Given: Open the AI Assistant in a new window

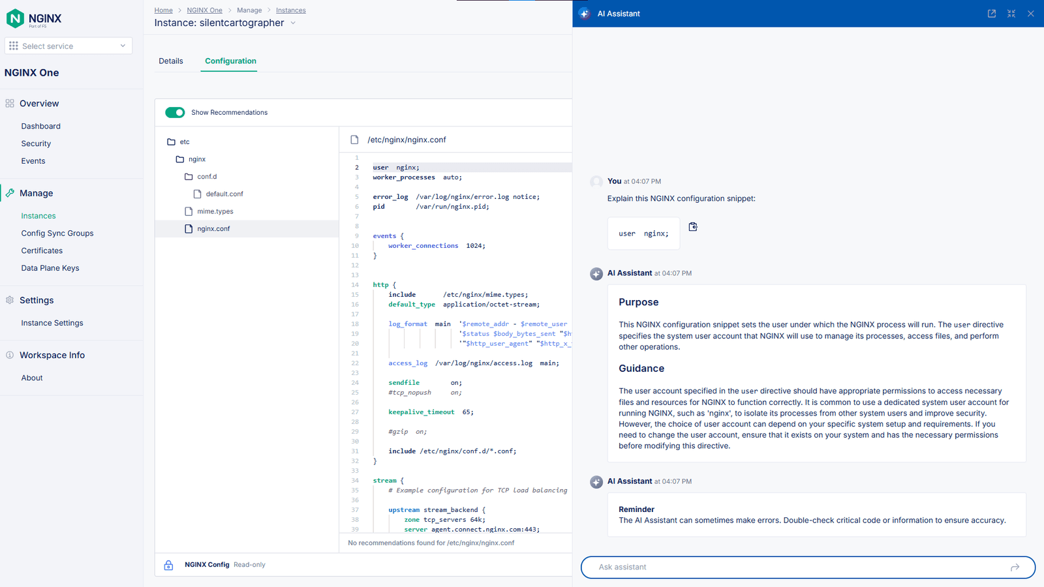Looking at the screenshot, I should tap(991, 13).
